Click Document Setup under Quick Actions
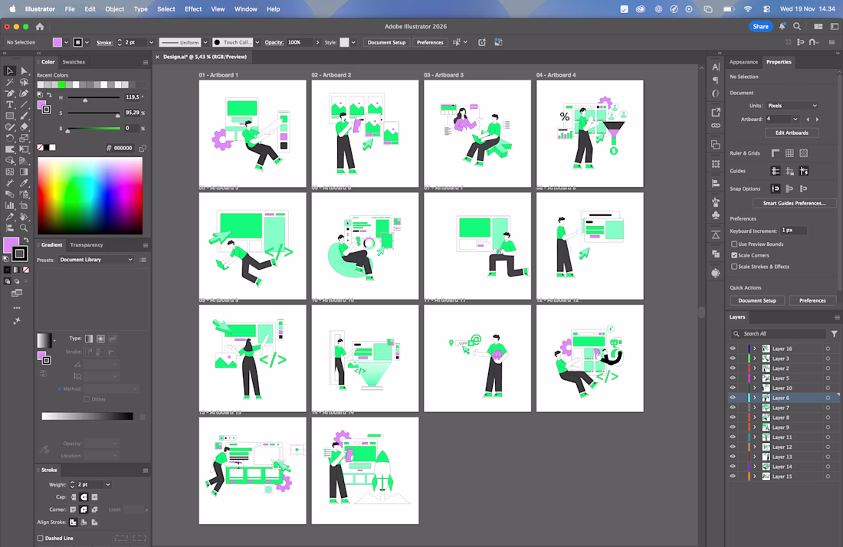The image size is (843, 547). 757,300
